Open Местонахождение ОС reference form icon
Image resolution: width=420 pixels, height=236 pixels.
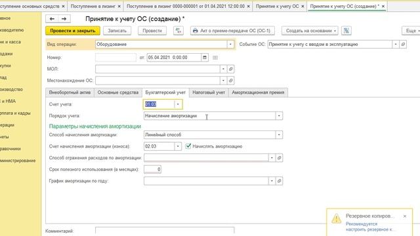click(230, 81)
